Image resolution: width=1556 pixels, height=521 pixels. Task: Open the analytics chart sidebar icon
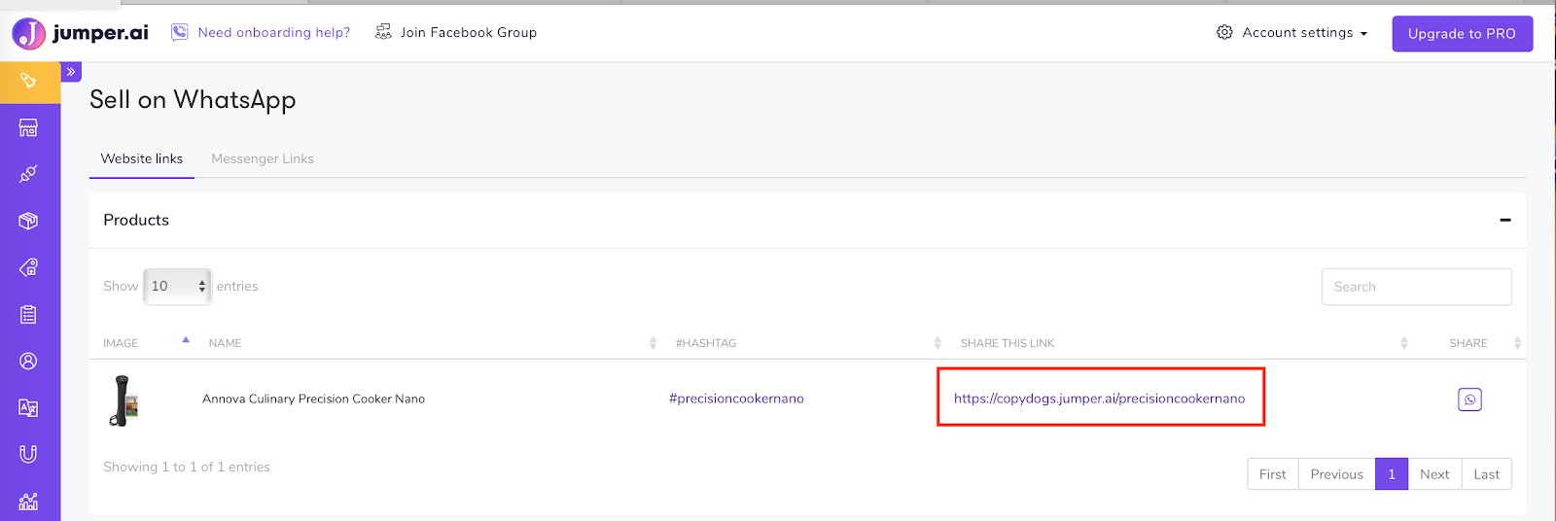pyautogui.click(x=28, y=501)
